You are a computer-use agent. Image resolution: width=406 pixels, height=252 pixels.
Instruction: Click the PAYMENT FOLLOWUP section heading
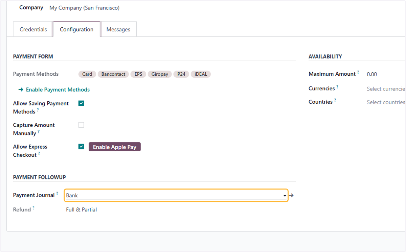pos(40,177)
